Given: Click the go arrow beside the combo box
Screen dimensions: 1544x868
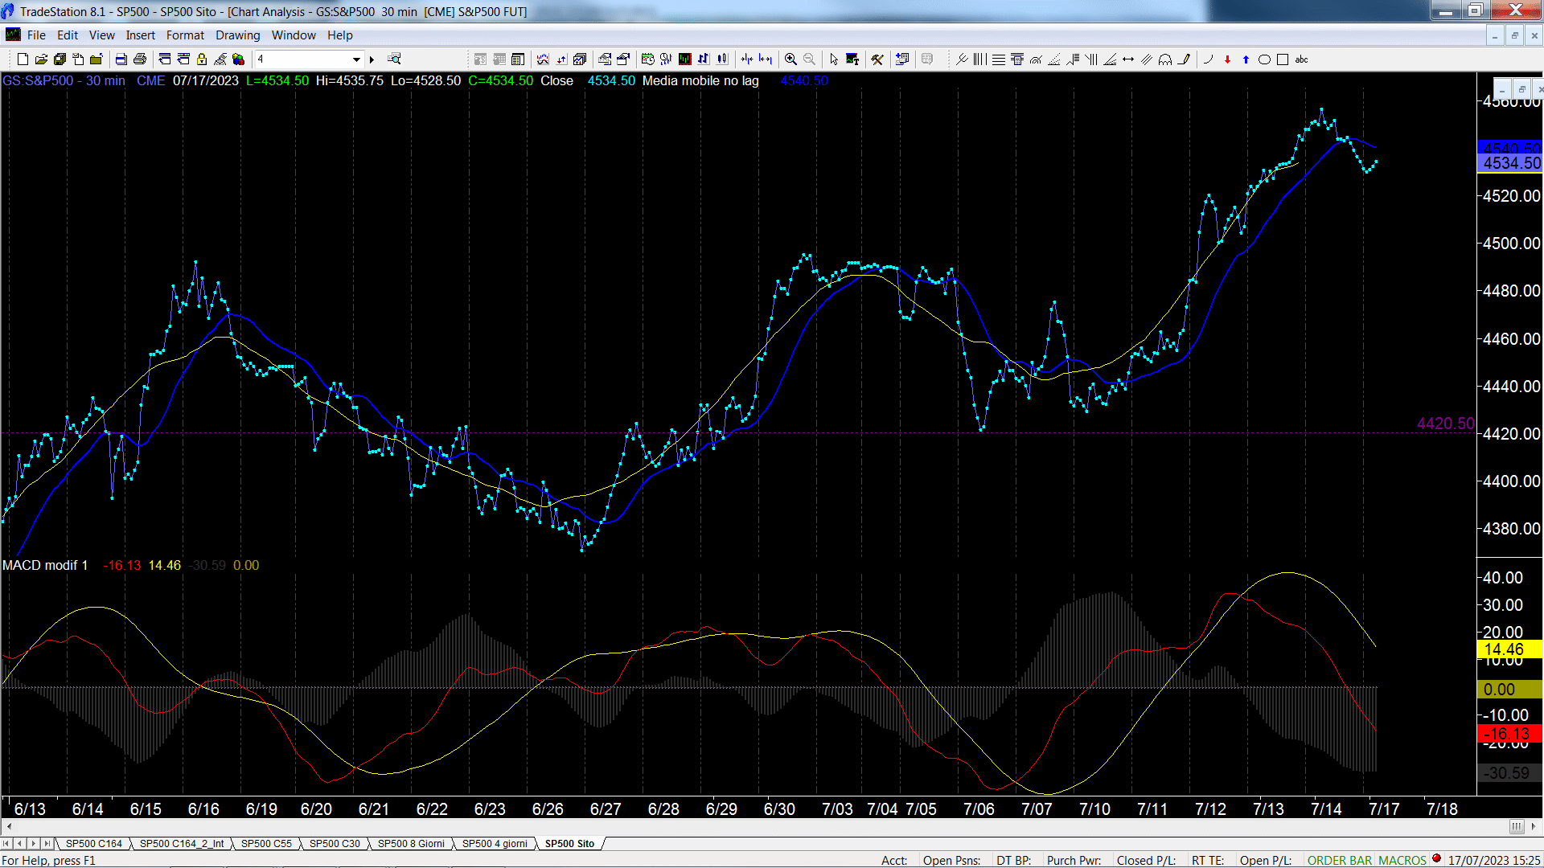Looking at the screenshot, I should coord(372,59).
